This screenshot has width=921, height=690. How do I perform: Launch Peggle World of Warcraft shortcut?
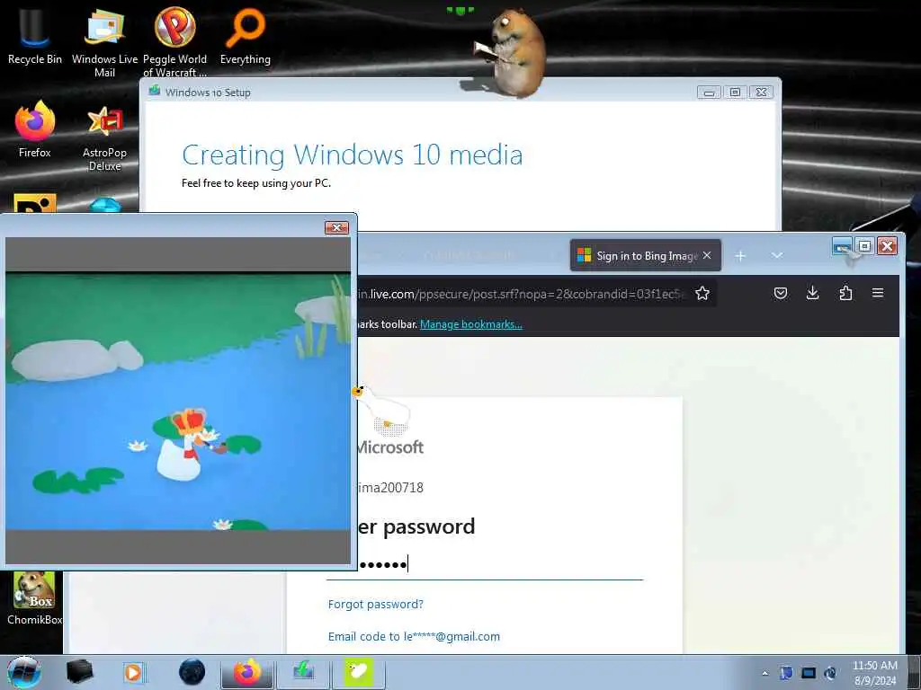174,41
